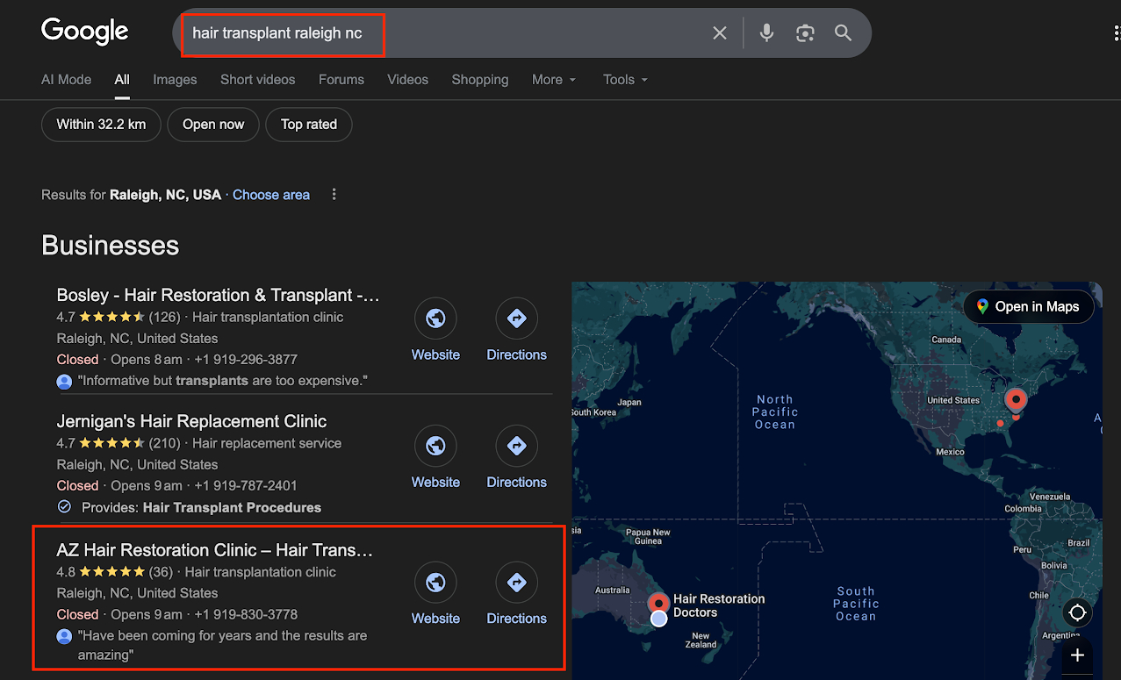1121x680 pixels.
Task: Switch to the AI Mode tab
Action: (66, 80)
